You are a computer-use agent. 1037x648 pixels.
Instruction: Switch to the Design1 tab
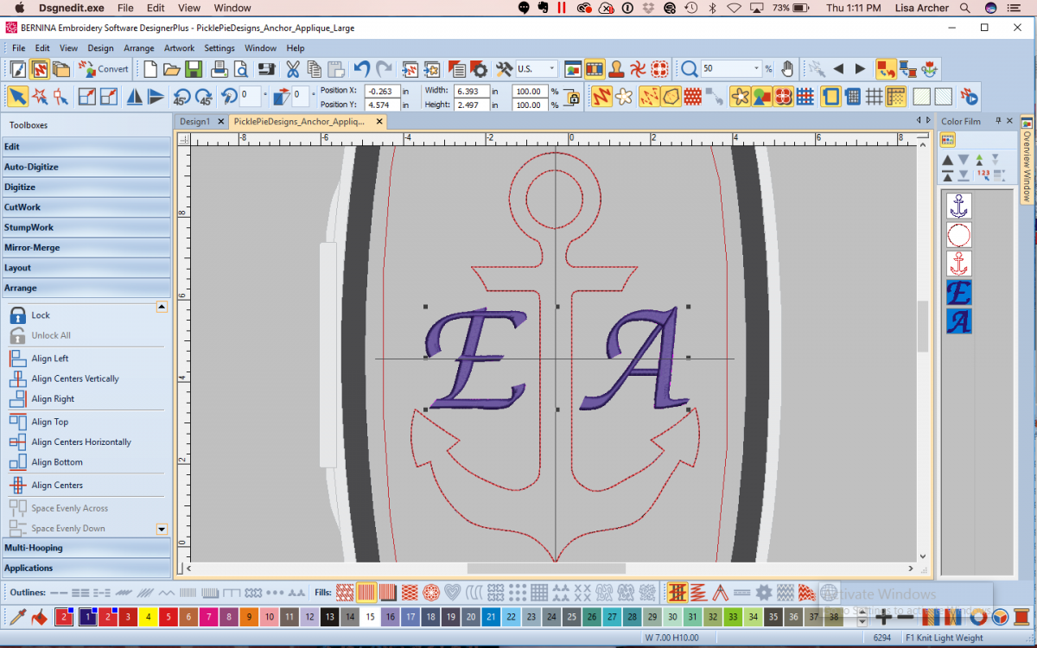click(x=199, y=121)
